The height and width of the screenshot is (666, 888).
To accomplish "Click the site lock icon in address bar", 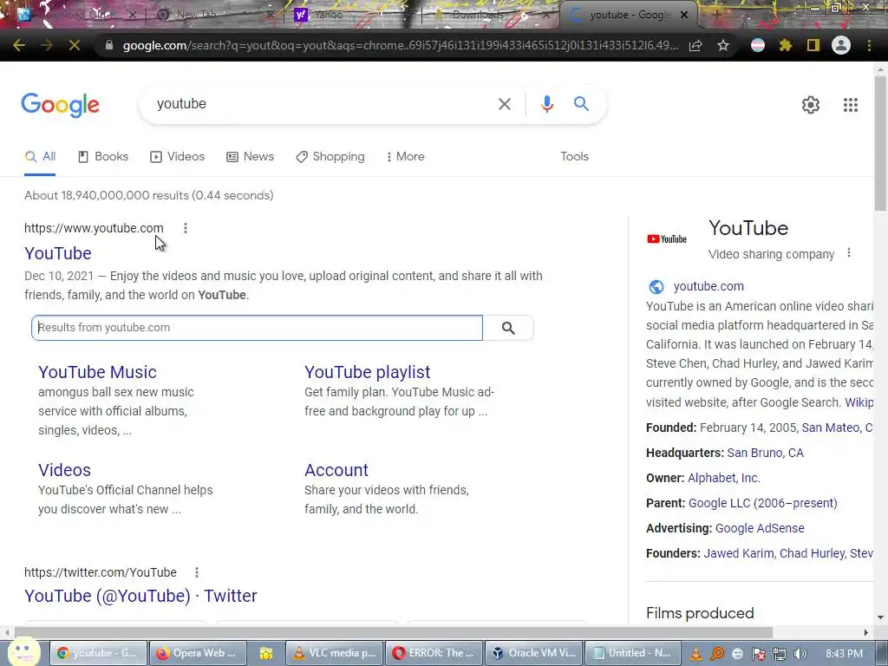I will tap(109, 45).
